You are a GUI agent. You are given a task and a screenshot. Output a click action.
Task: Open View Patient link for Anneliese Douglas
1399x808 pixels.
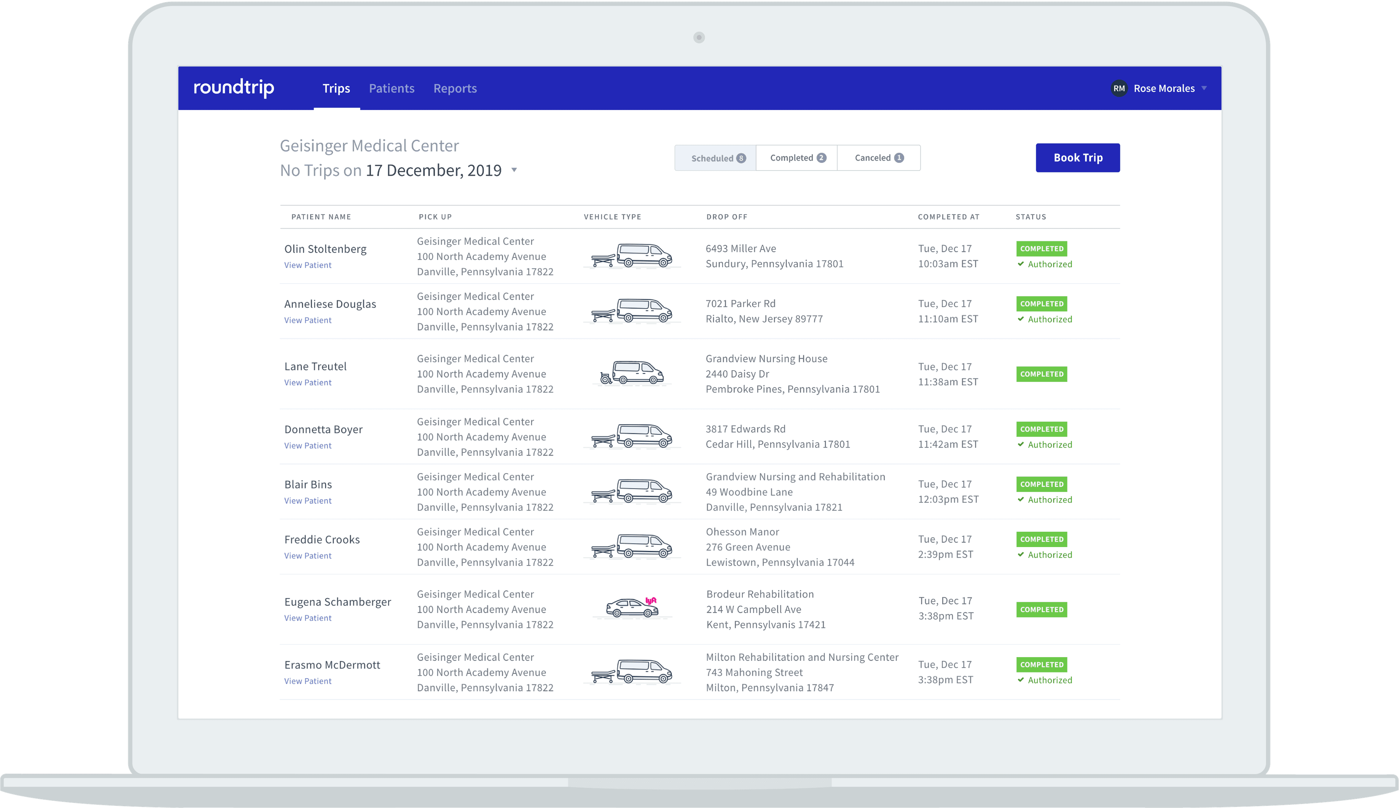(x=307, y=320)
